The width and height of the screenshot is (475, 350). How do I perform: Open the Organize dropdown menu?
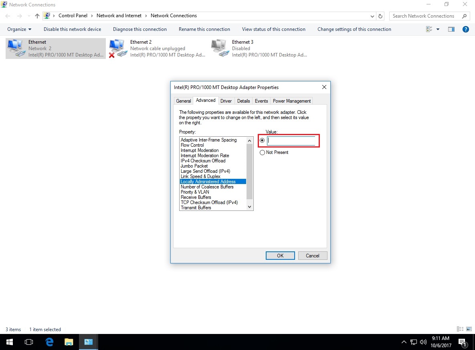click(19, 29)
